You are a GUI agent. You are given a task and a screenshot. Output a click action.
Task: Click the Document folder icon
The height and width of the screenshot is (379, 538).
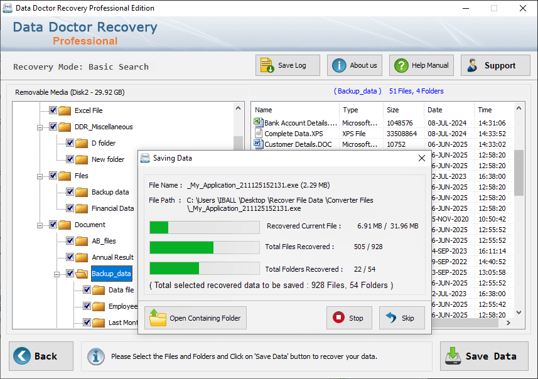[x=65, y=225]
